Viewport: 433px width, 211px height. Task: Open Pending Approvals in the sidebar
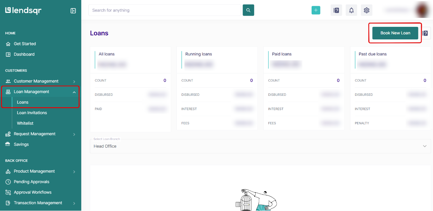pyautogui.click(x=31, y=182)
